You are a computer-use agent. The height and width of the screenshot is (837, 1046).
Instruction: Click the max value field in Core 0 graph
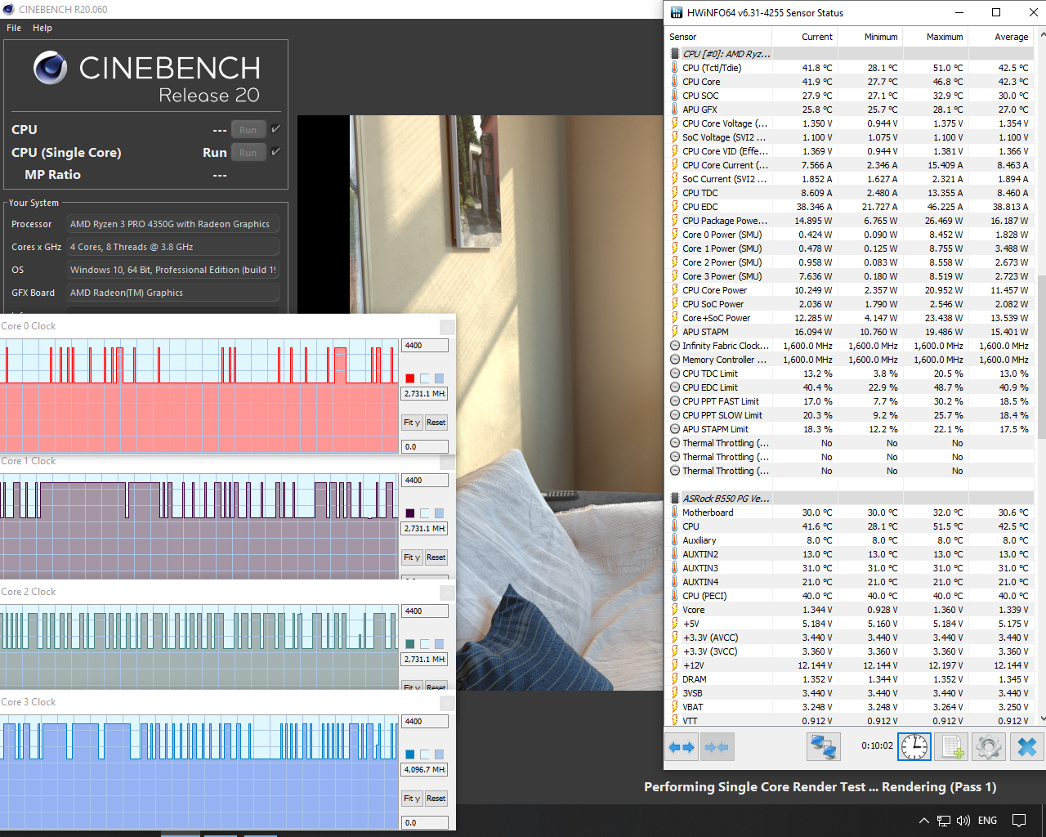[x=425, y=346]
